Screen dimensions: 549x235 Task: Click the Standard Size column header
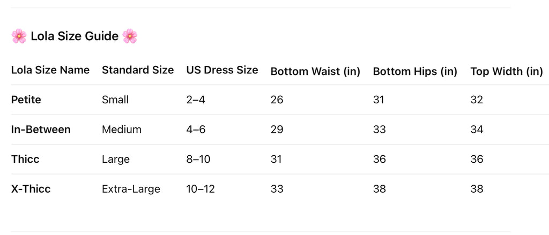pyautogui.click(x=138, y=70)
